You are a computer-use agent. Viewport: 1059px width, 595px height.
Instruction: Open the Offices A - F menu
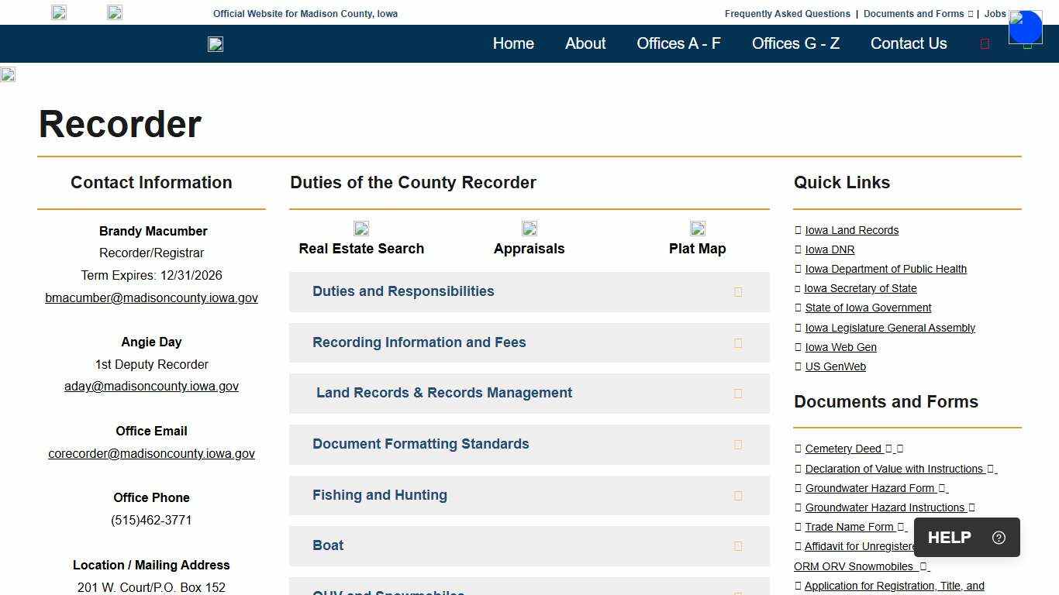[x=678, y=43]
